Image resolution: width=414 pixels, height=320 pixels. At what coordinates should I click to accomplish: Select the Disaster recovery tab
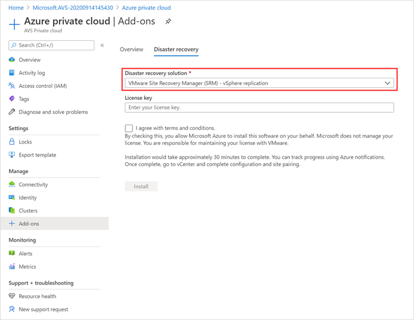(176, 50)
